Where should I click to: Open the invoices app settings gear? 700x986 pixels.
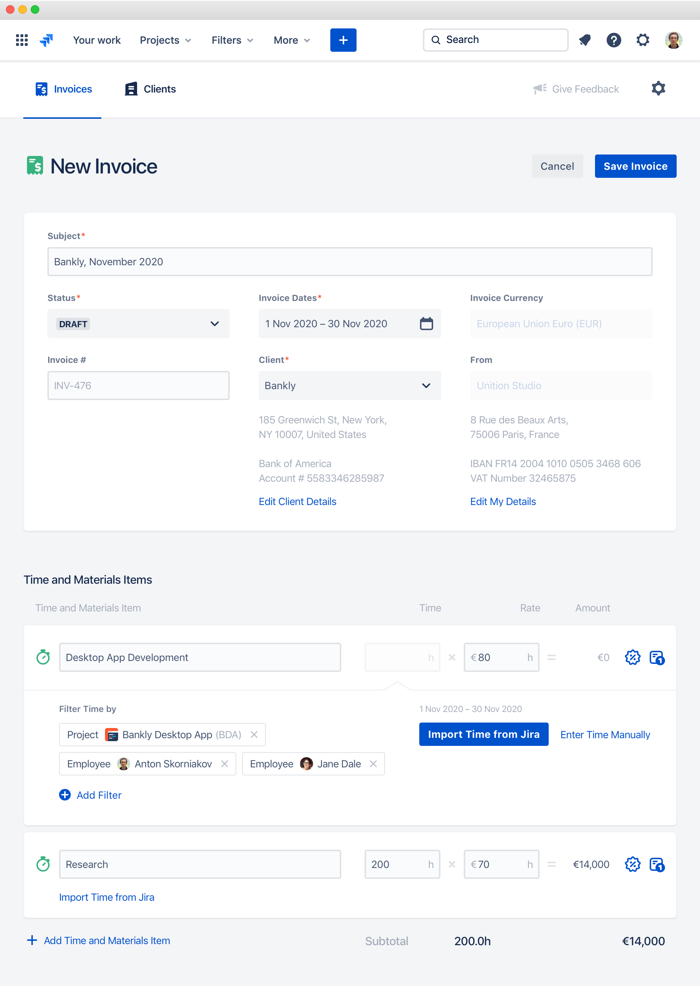(658, 88)
